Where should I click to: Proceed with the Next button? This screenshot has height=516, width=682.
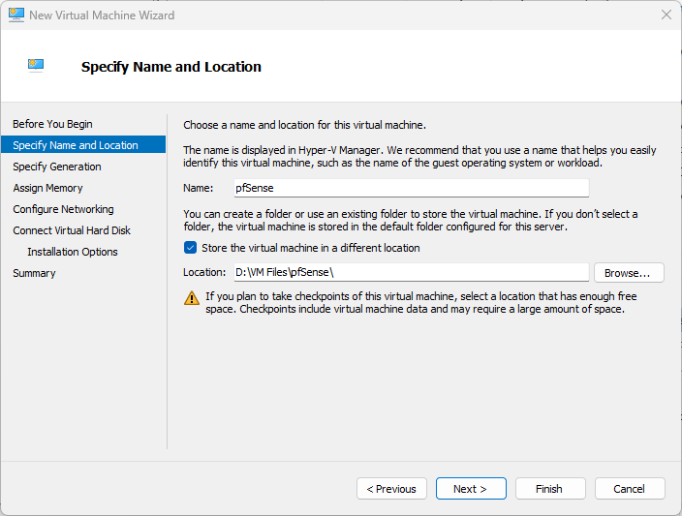[471, 489]
